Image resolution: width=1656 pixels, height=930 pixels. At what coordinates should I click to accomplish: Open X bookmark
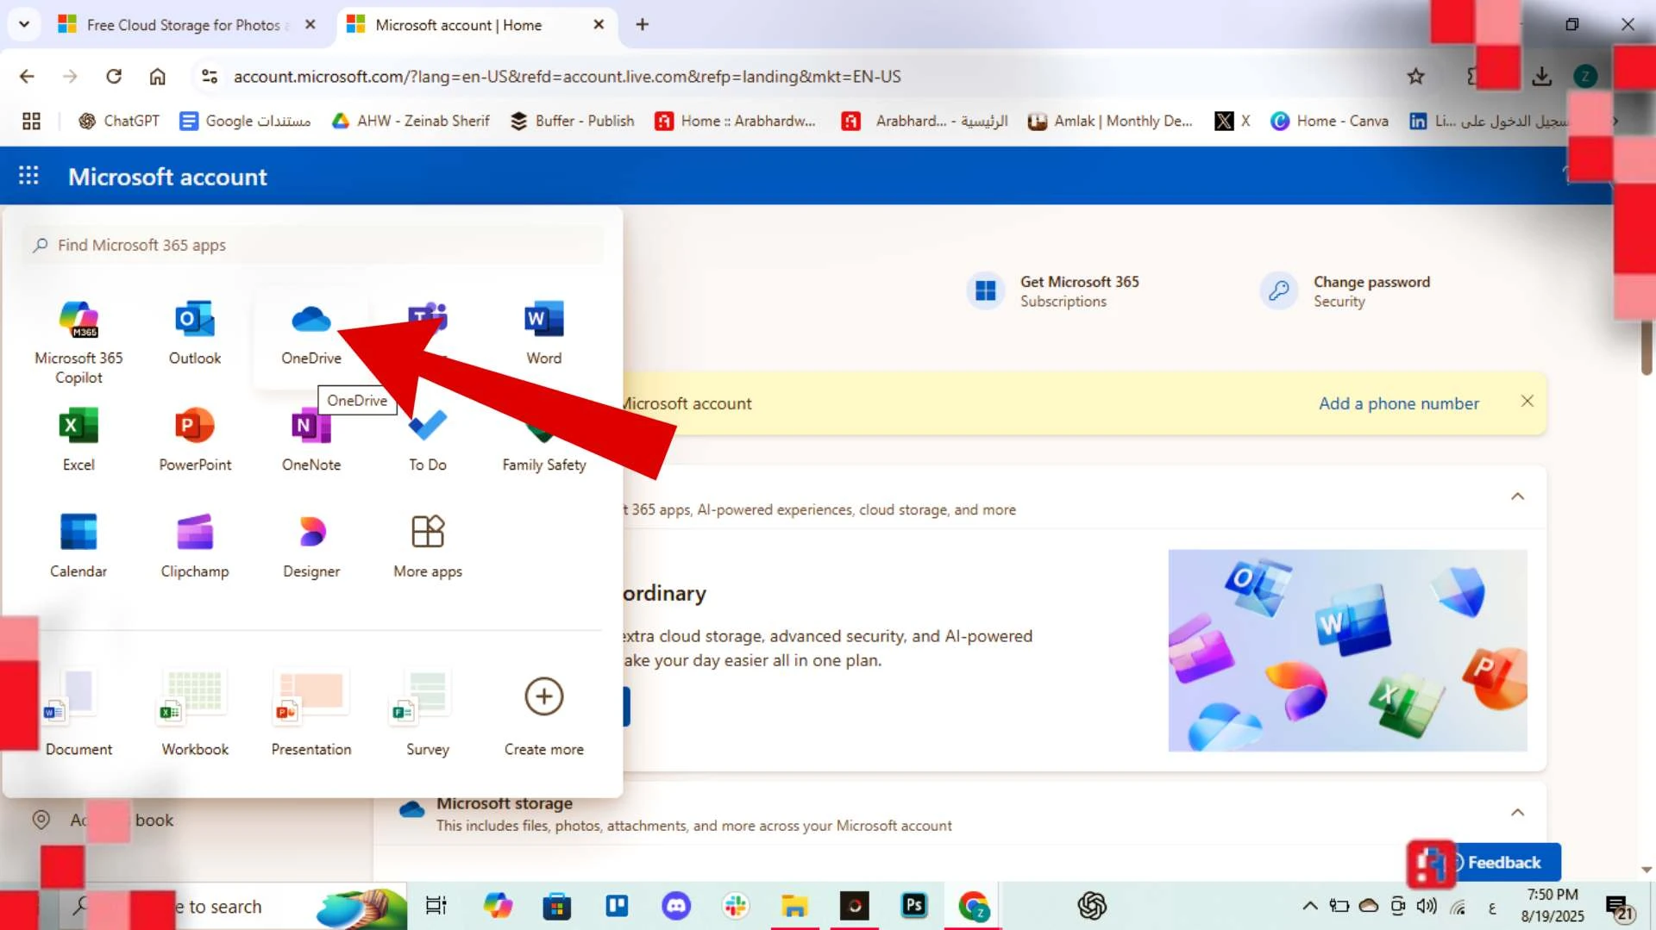point(1233,122)
